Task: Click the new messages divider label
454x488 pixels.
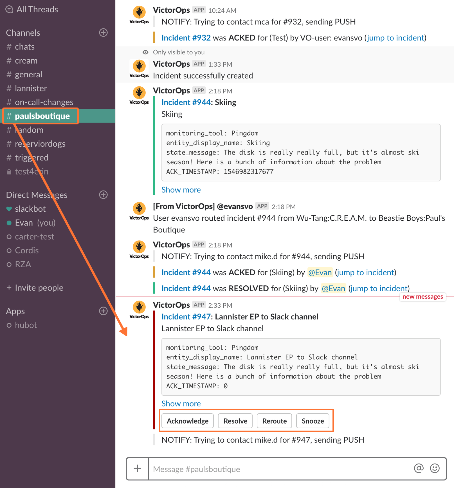Action: pyautogui.click(x=423, y=297)
